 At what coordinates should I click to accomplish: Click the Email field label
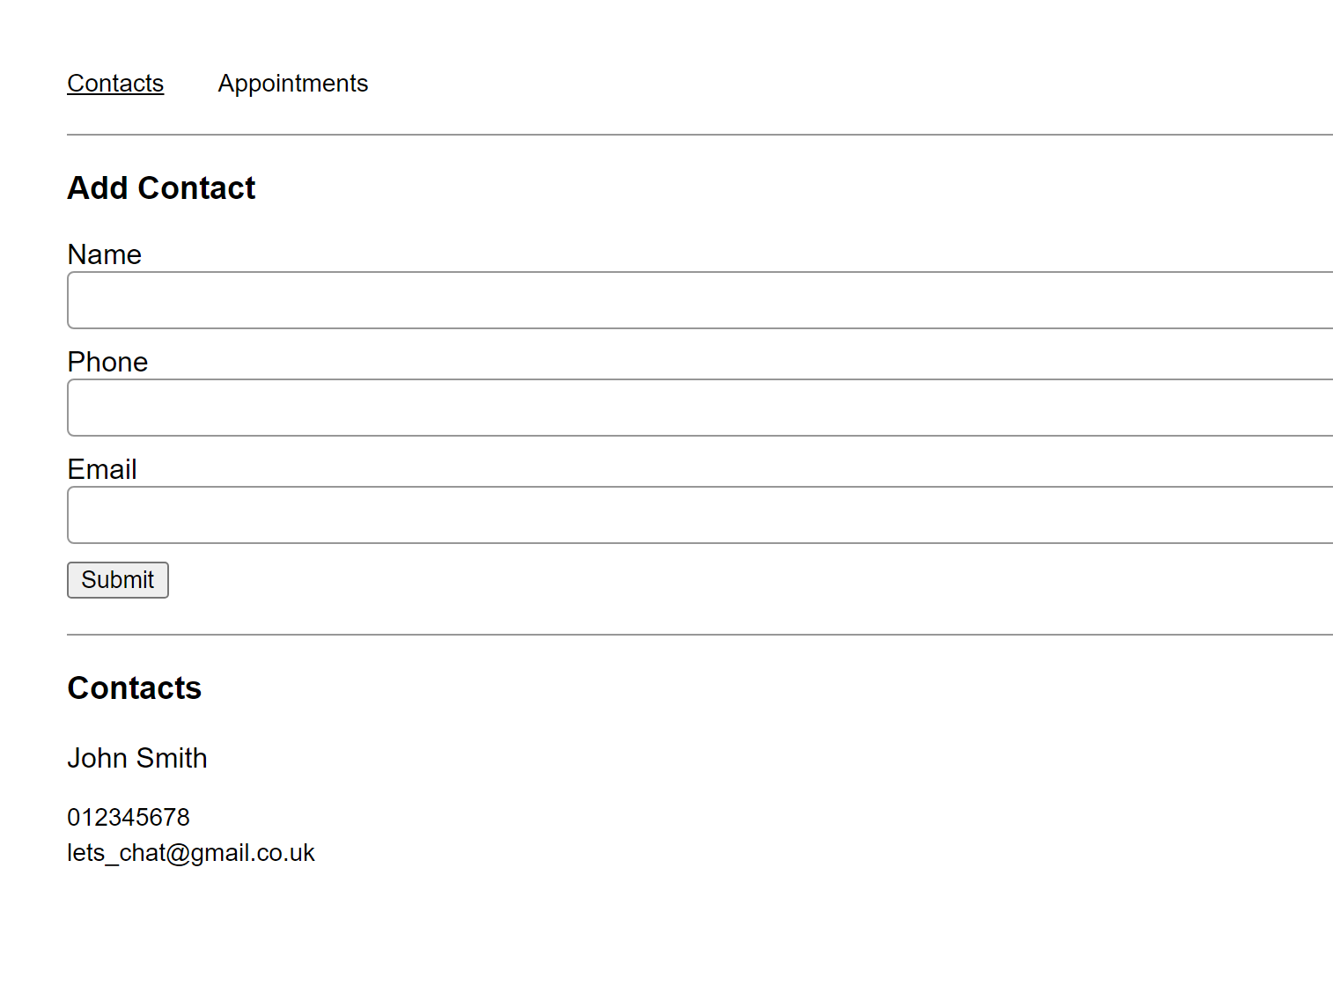(102, 469)
